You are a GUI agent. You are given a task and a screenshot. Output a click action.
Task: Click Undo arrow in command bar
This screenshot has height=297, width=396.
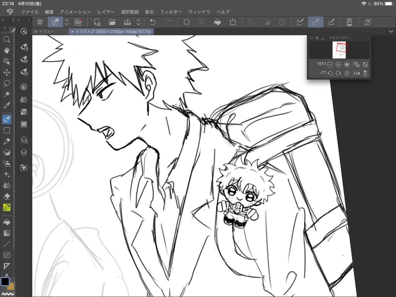(x=153, y=22)
